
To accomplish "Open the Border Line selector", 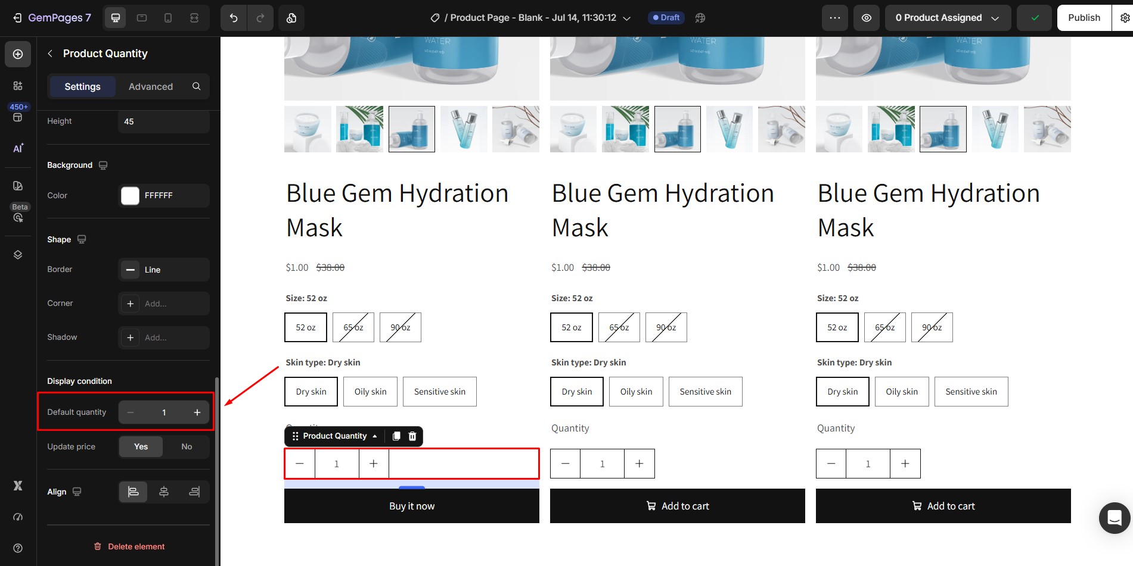I will pos(164,270).
